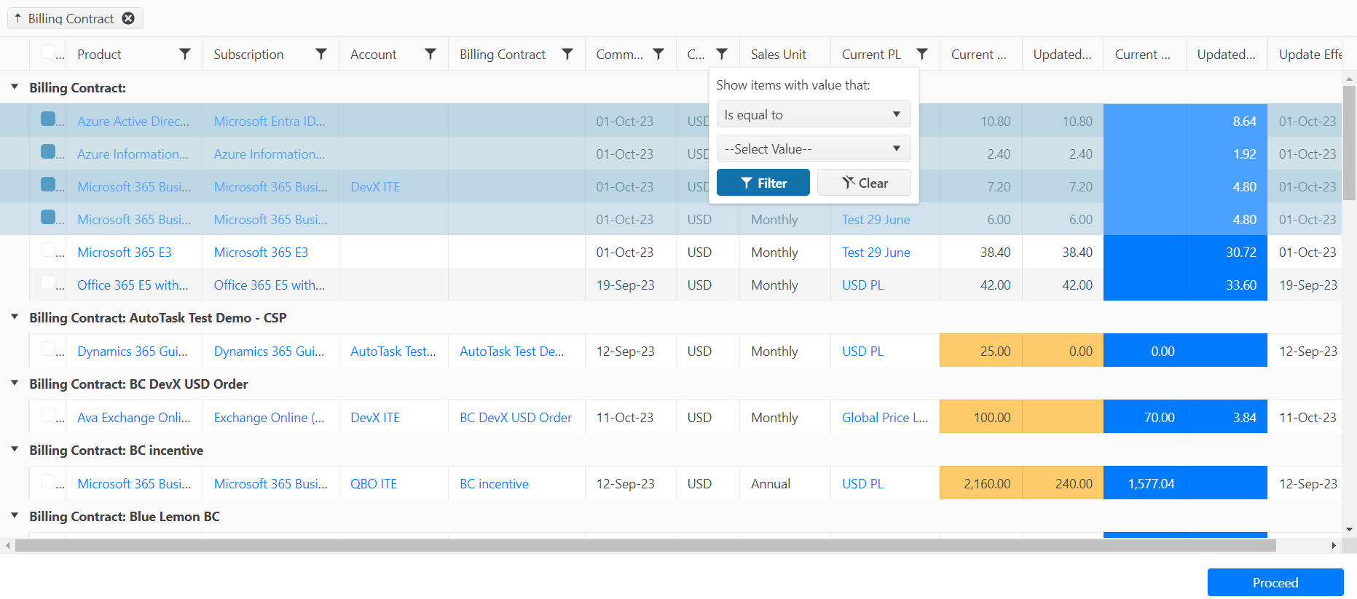Open the --Select Value-- dropdown
Image resolution: width=1357 pixels, height=599 pixels.
click(814, 148)
